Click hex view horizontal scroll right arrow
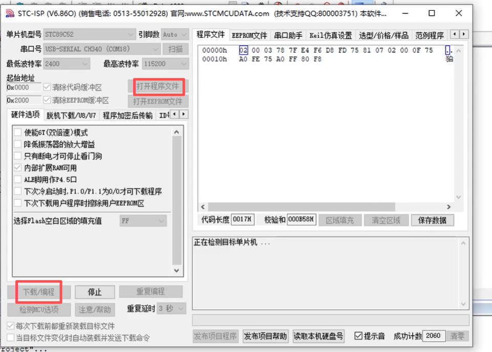 pyautogui.click(x=448, y=207)
